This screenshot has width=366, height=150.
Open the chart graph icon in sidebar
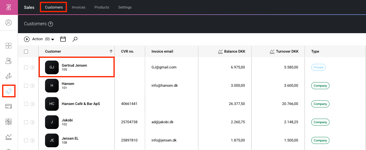coord(9,137)
